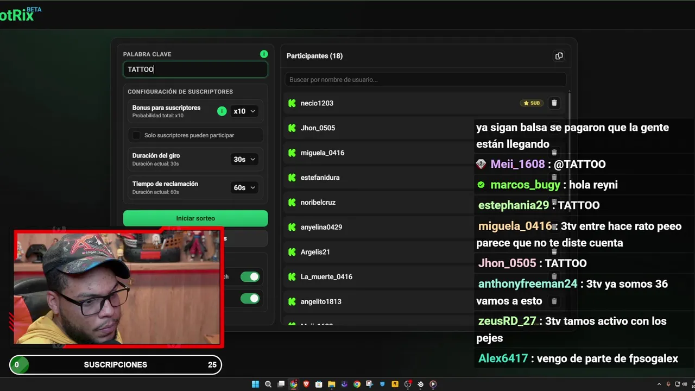
Task: Toggle the switch beside the label ending in 'ch'
Action: (250, 277)
